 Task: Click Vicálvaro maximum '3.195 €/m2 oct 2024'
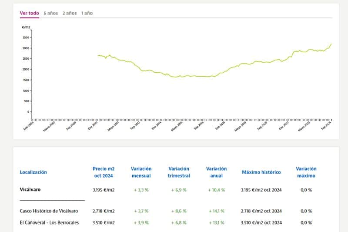coord(261,190)
